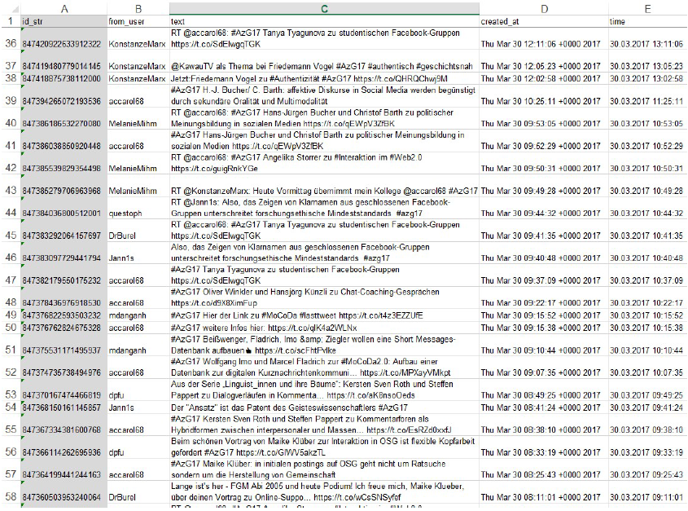Screen dimensions: 688x511
Task: Click the select-all corner of the sheet
Action: [9, 7]
